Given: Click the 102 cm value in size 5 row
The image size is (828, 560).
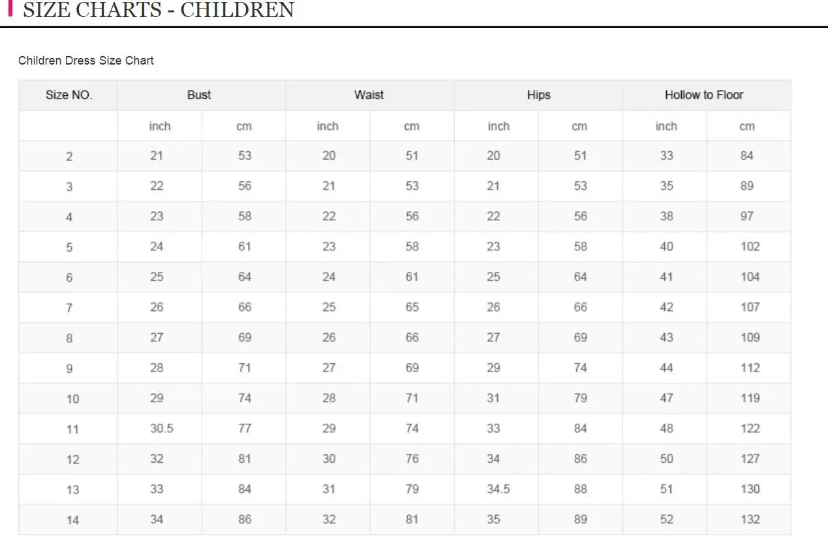Looking at the screenshot, I should pos(750,246).
